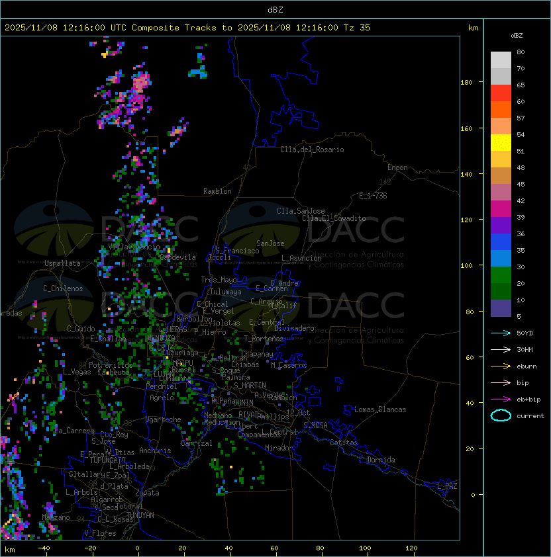
Task: Click the cyan current ellipse icon
Action: click(501, 415)
